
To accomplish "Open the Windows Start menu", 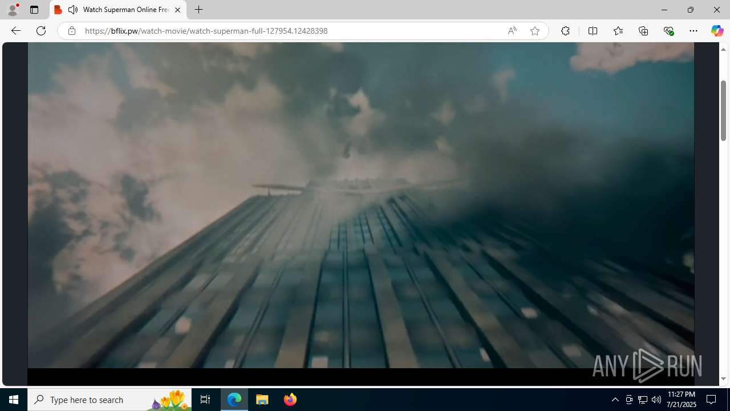I will click(14, 400).
